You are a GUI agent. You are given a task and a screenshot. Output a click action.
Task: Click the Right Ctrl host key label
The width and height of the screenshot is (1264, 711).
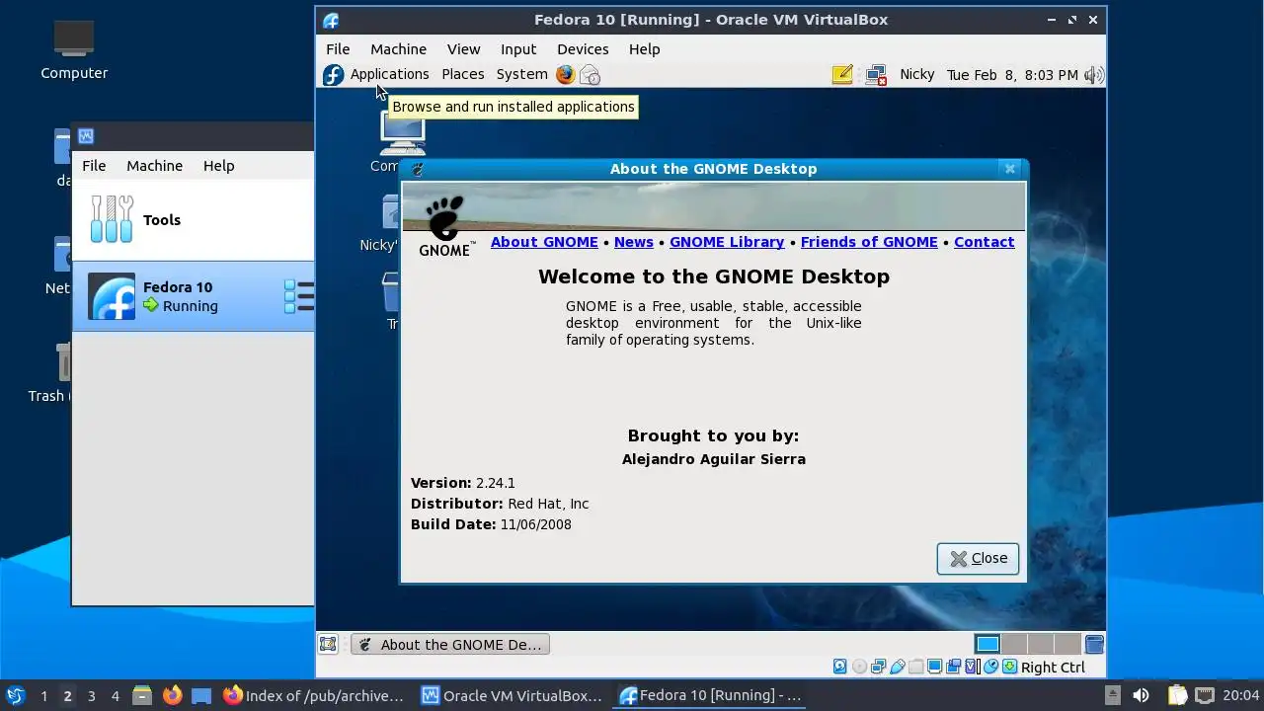[1053, 667]
